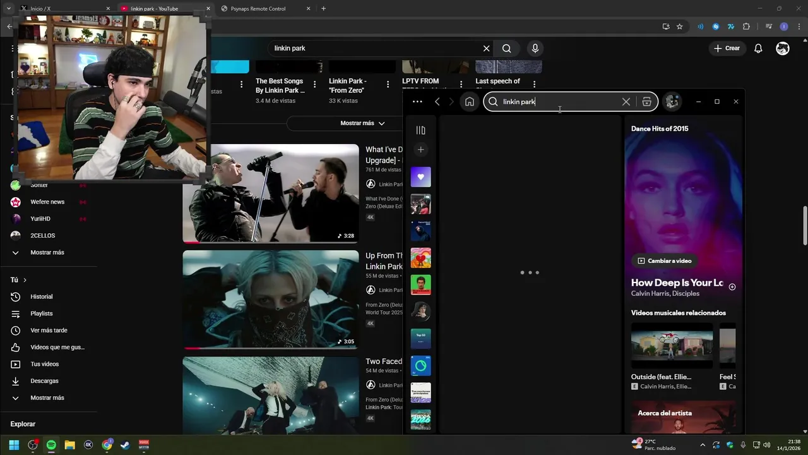Screen dimensions: 808x455
Task: Clear the YouTube search box
Action: [x=486, y=49]
